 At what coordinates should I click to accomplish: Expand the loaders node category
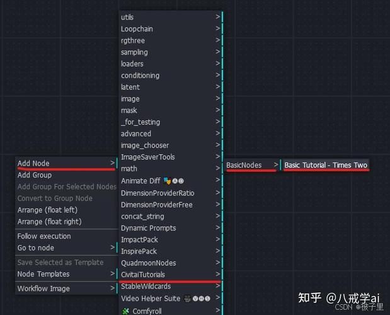pyautogui.click(x=171, y=64)
